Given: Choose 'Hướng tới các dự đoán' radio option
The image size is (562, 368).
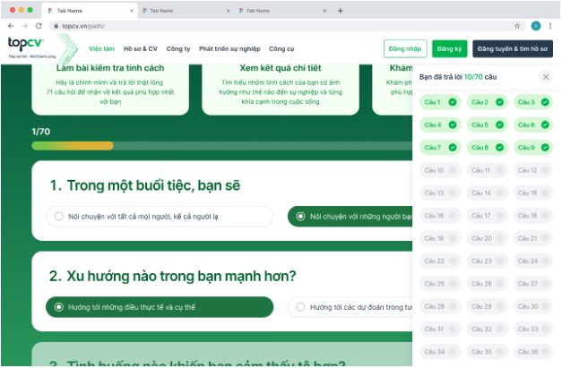Looking at the screenshot, I should [350, 307].
